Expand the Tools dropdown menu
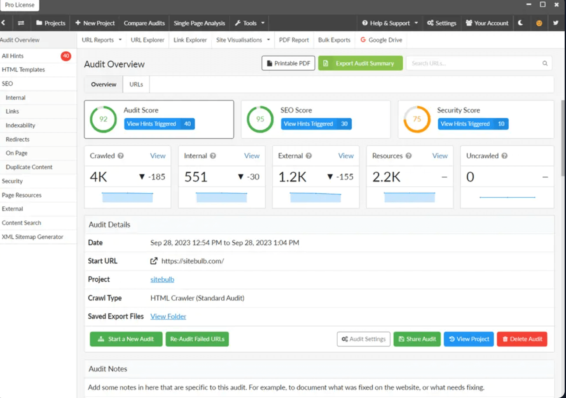This screenshot has height=398, width=566. coord(250,23)
